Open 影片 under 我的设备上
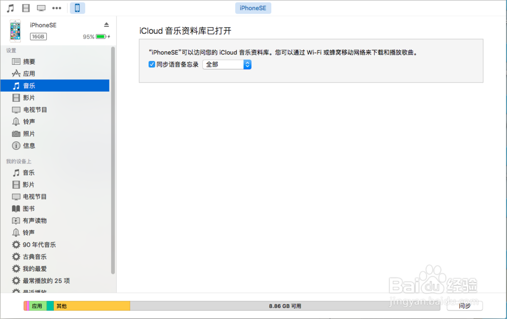Screen dimensions: 507x319 click(x=55, y=185)
